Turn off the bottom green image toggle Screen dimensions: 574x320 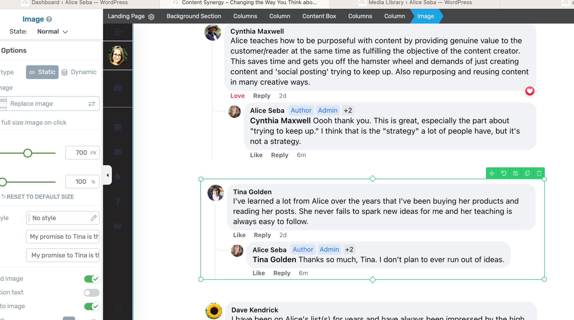(x=92, y=306)
